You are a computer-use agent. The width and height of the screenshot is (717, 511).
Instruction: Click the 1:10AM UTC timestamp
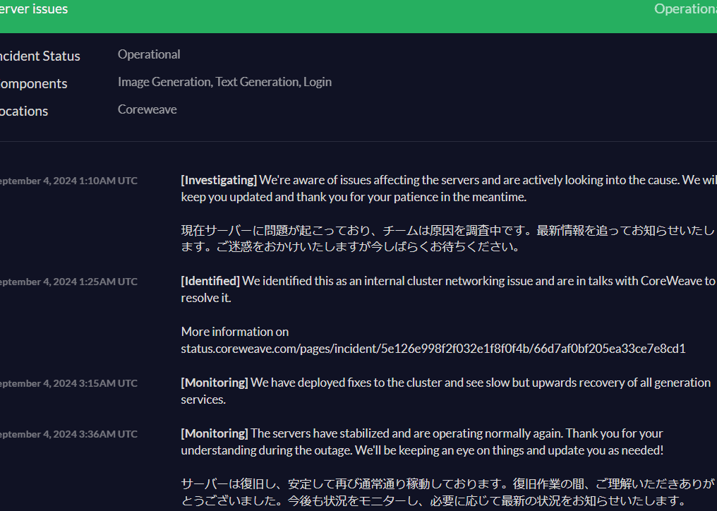[68, 181]
